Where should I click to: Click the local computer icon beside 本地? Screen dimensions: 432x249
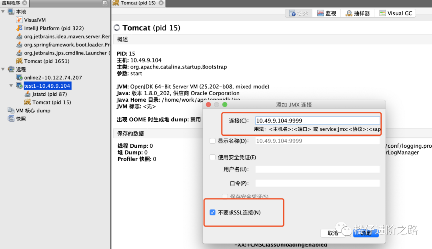pyautogui.click(x=11, y=12)
